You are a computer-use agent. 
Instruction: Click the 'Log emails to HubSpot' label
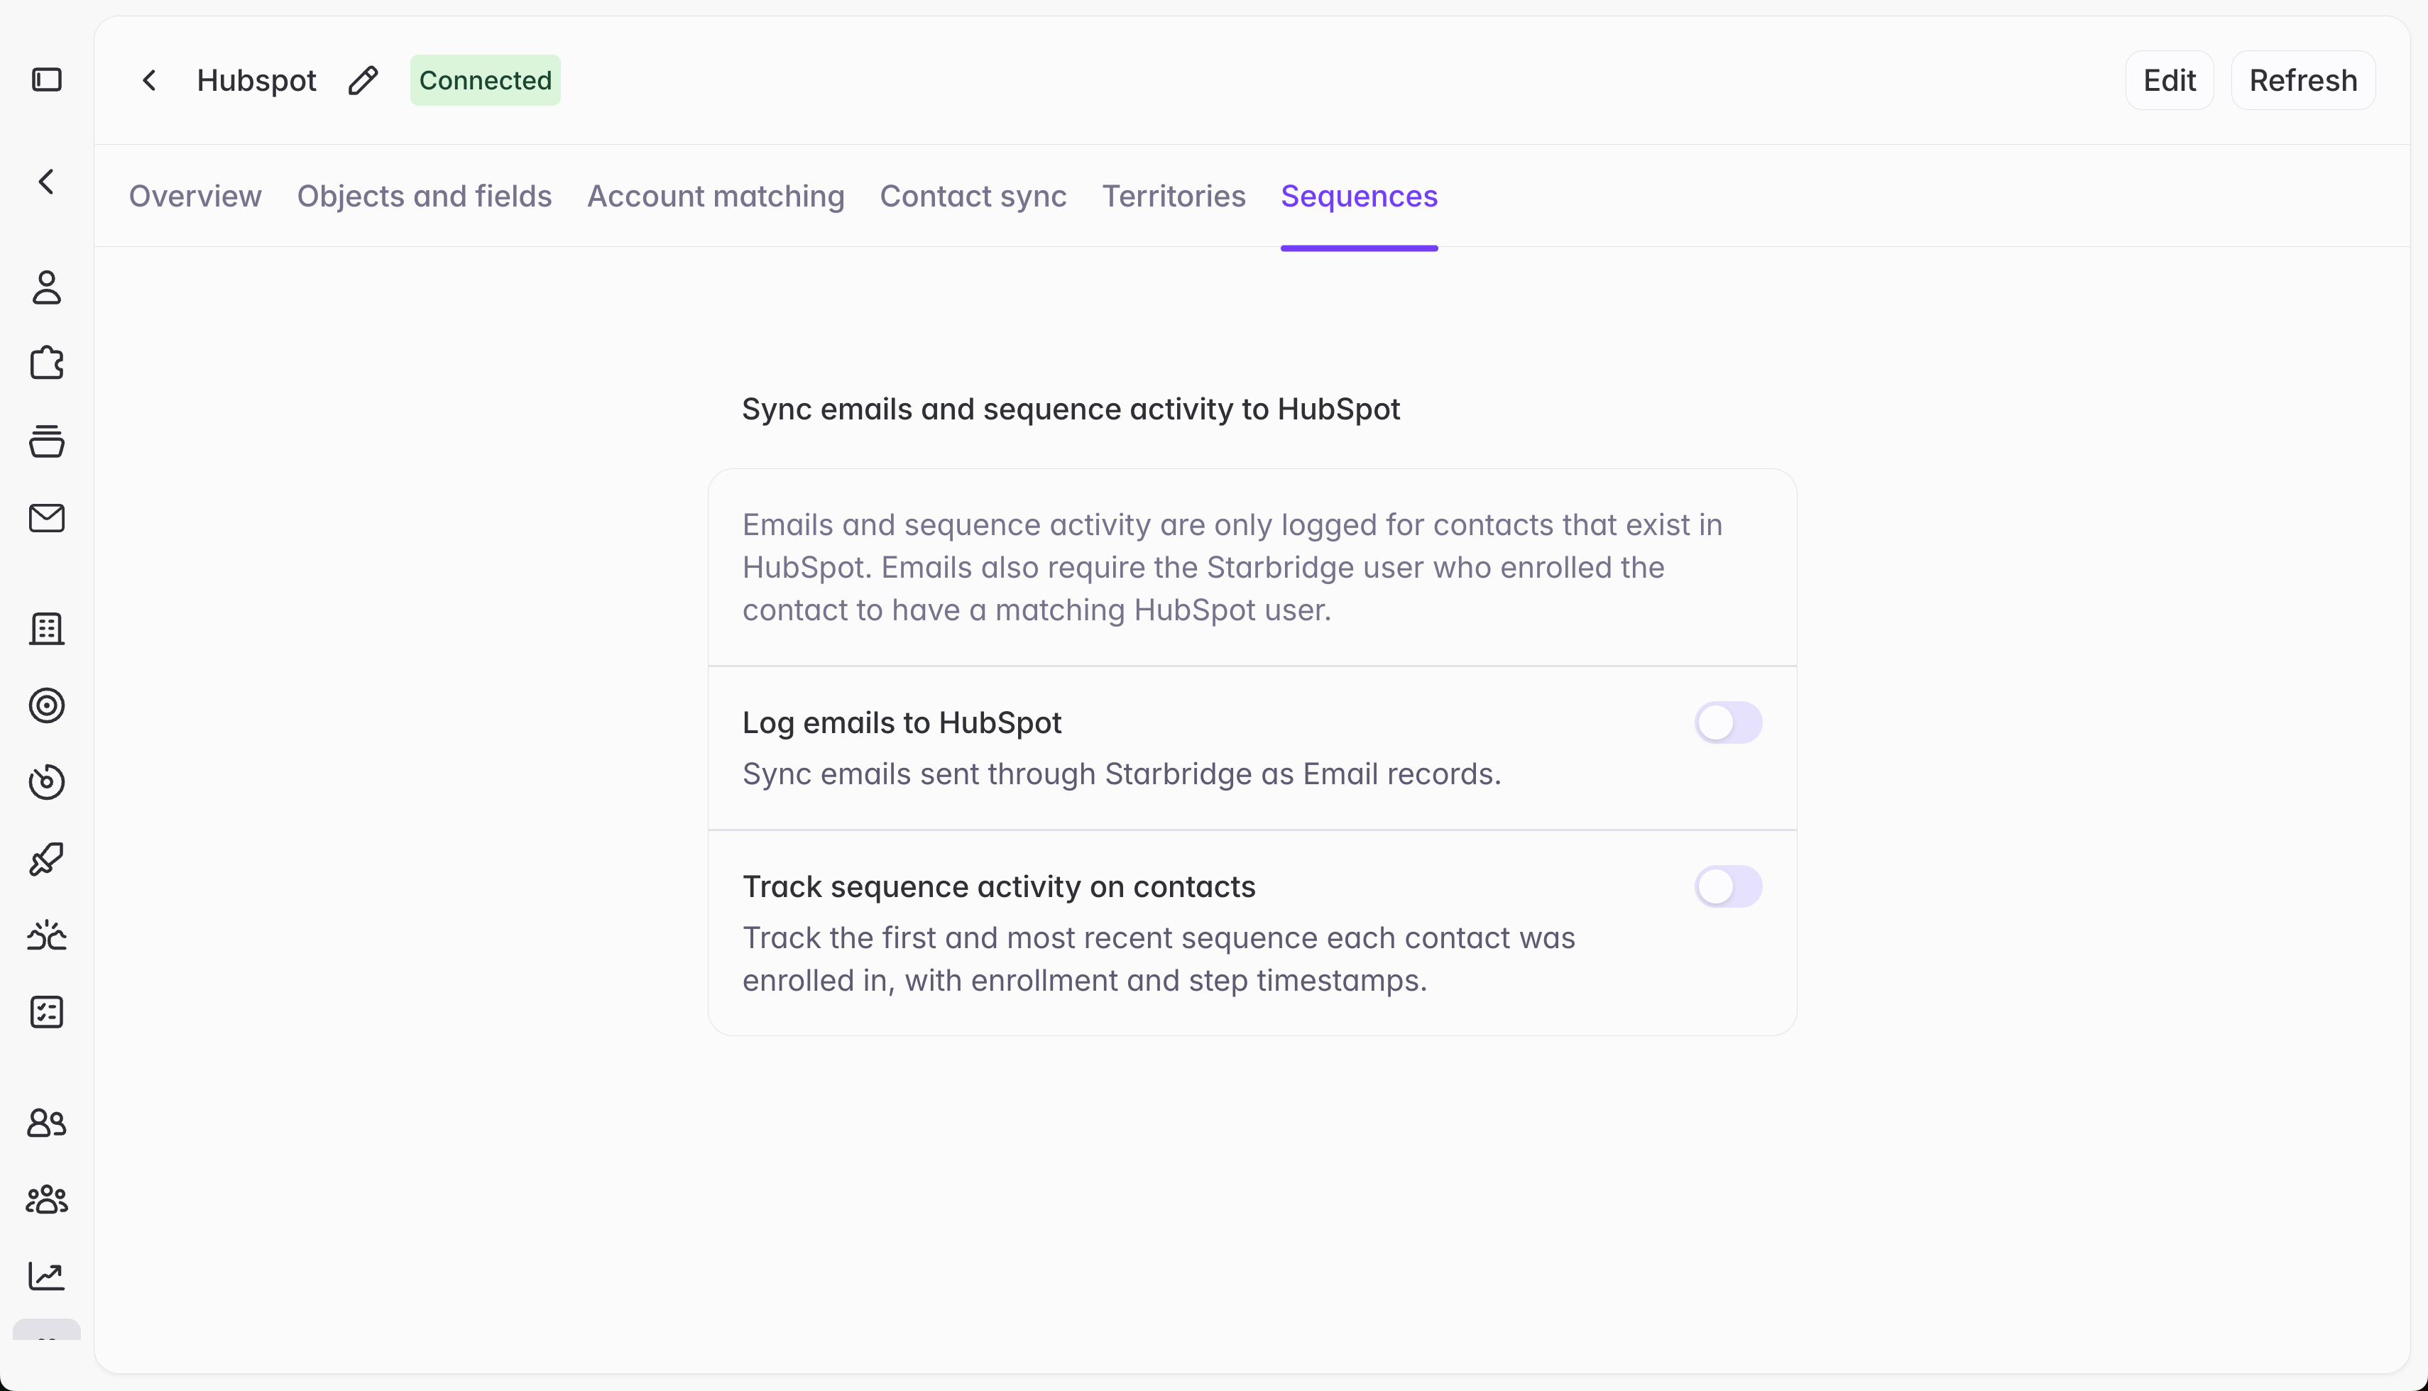(902, 723)
